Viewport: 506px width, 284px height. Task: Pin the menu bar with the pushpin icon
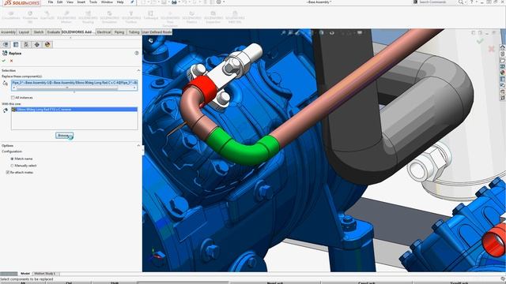(x=132, y=2)
